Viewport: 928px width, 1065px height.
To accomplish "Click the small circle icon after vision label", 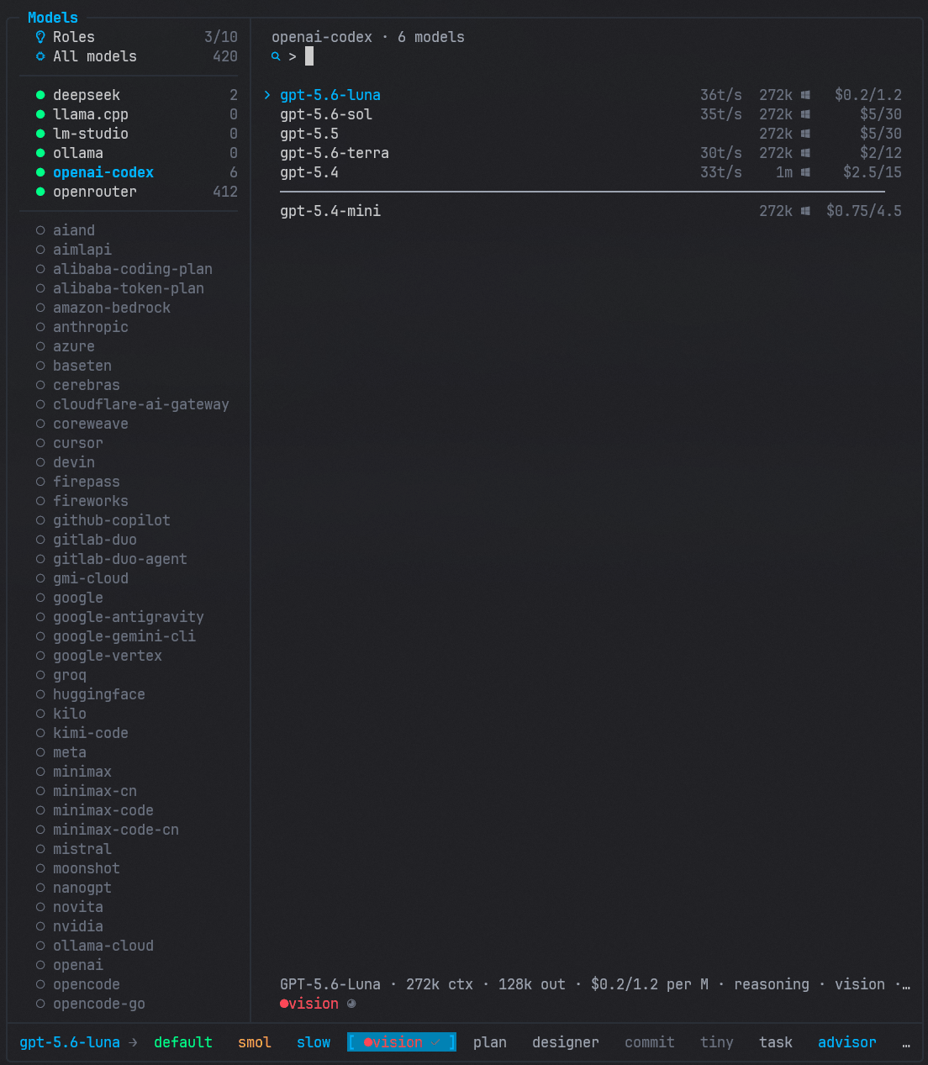I will pos(351,1004).
